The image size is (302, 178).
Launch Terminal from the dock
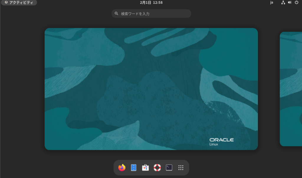(x=169, y=167)
